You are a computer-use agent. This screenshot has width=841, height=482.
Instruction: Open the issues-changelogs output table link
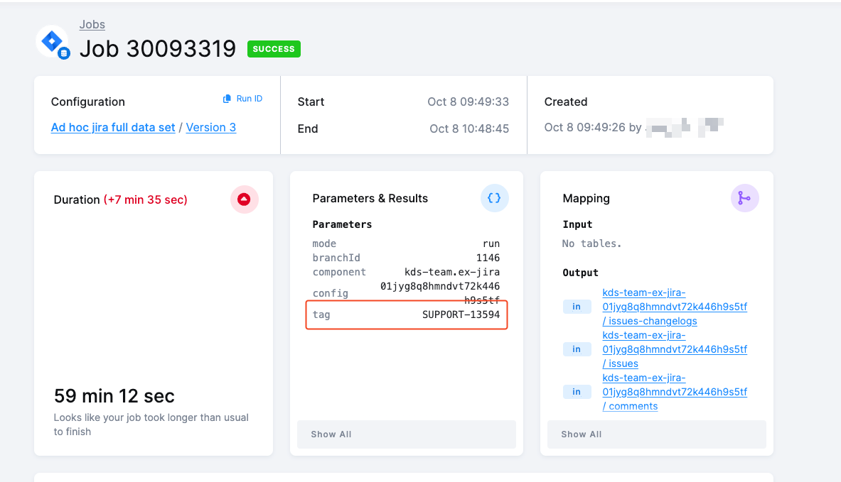pos(674,307)
